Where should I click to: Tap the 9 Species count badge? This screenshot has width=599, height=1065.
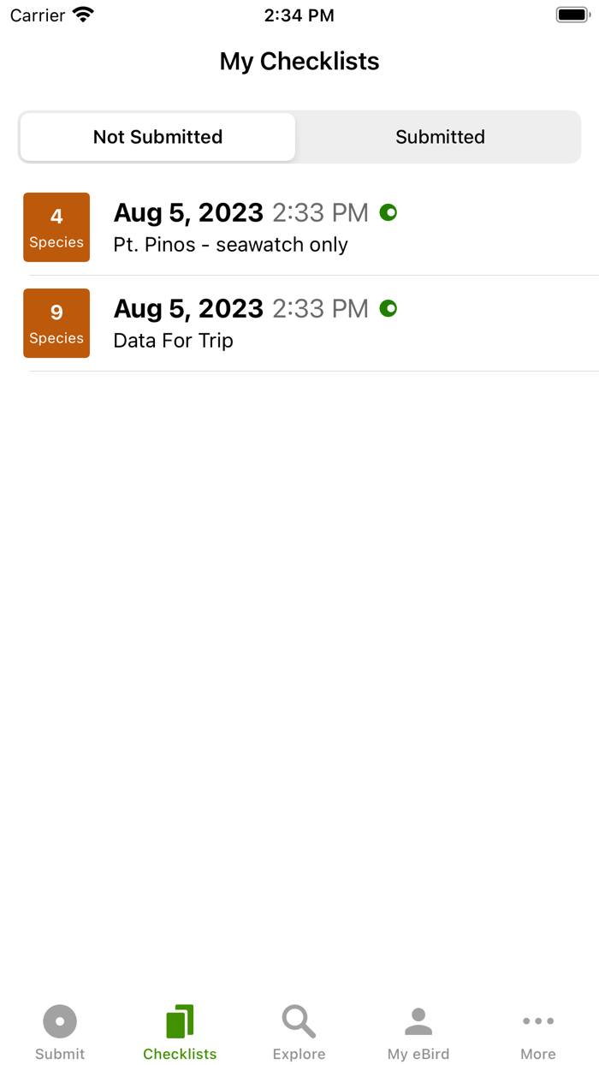click(x=56, y=323)
